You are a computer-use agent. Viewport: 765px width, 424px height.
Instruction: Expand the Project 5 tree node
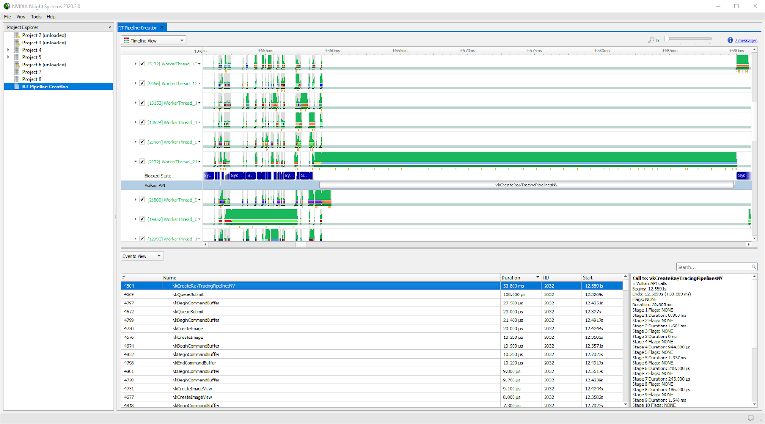tap(8, 57)
